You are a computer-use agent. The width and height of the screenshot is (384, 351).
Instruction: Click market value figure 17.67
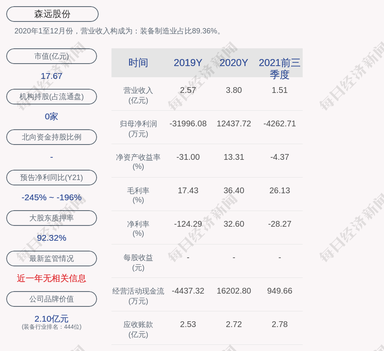[52, 76]
